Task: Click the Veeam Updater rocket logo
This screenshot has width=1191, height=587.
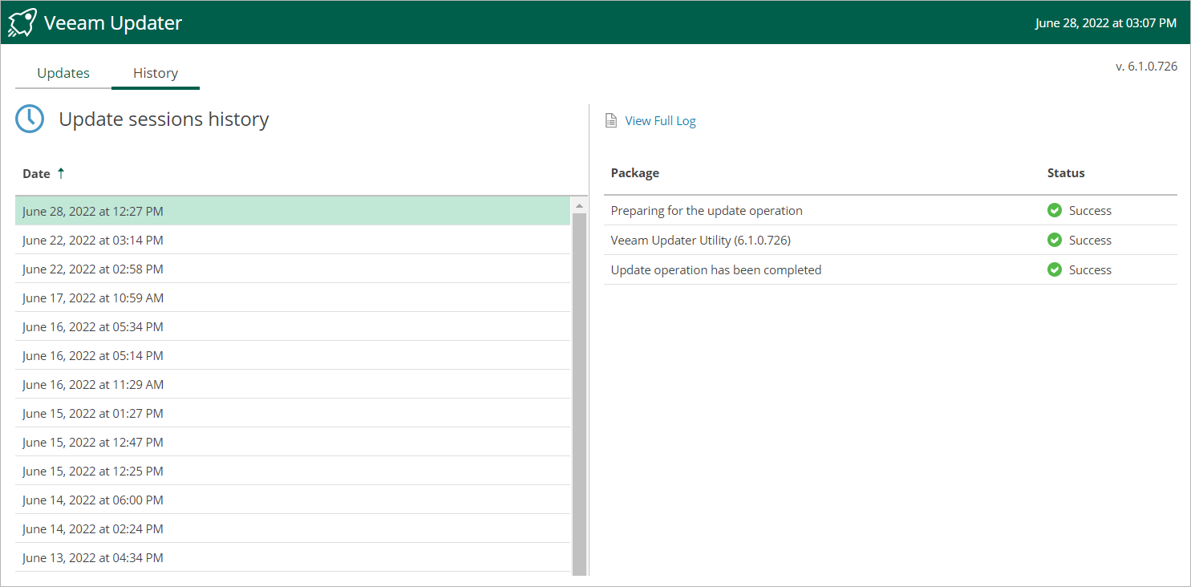Action: pyautogui.click(x=22, y=22)
